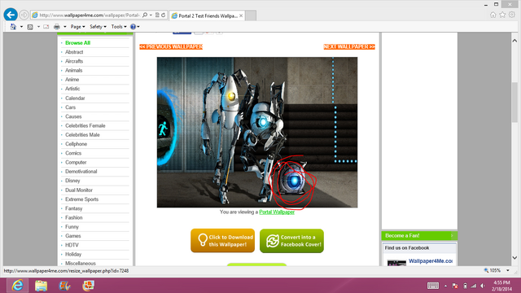Screen dimensions: 521x293
Task: Click the Feeds icon in the command bar
Action: point(30,27)
